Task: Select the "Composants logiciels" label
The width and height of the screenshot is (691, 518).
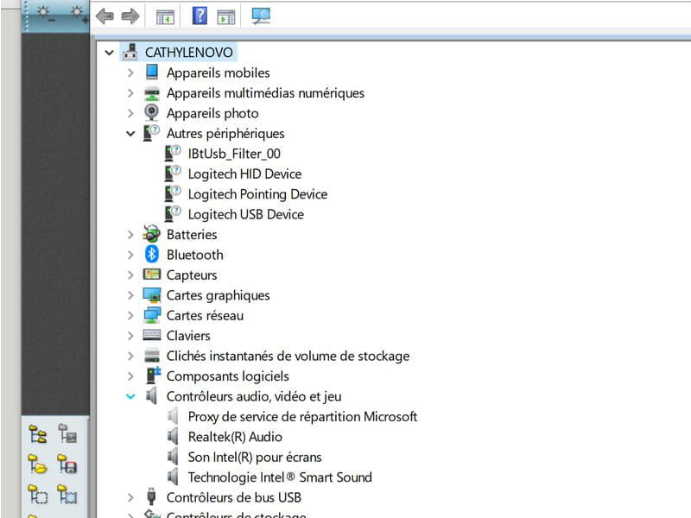Action: (228, 376)
